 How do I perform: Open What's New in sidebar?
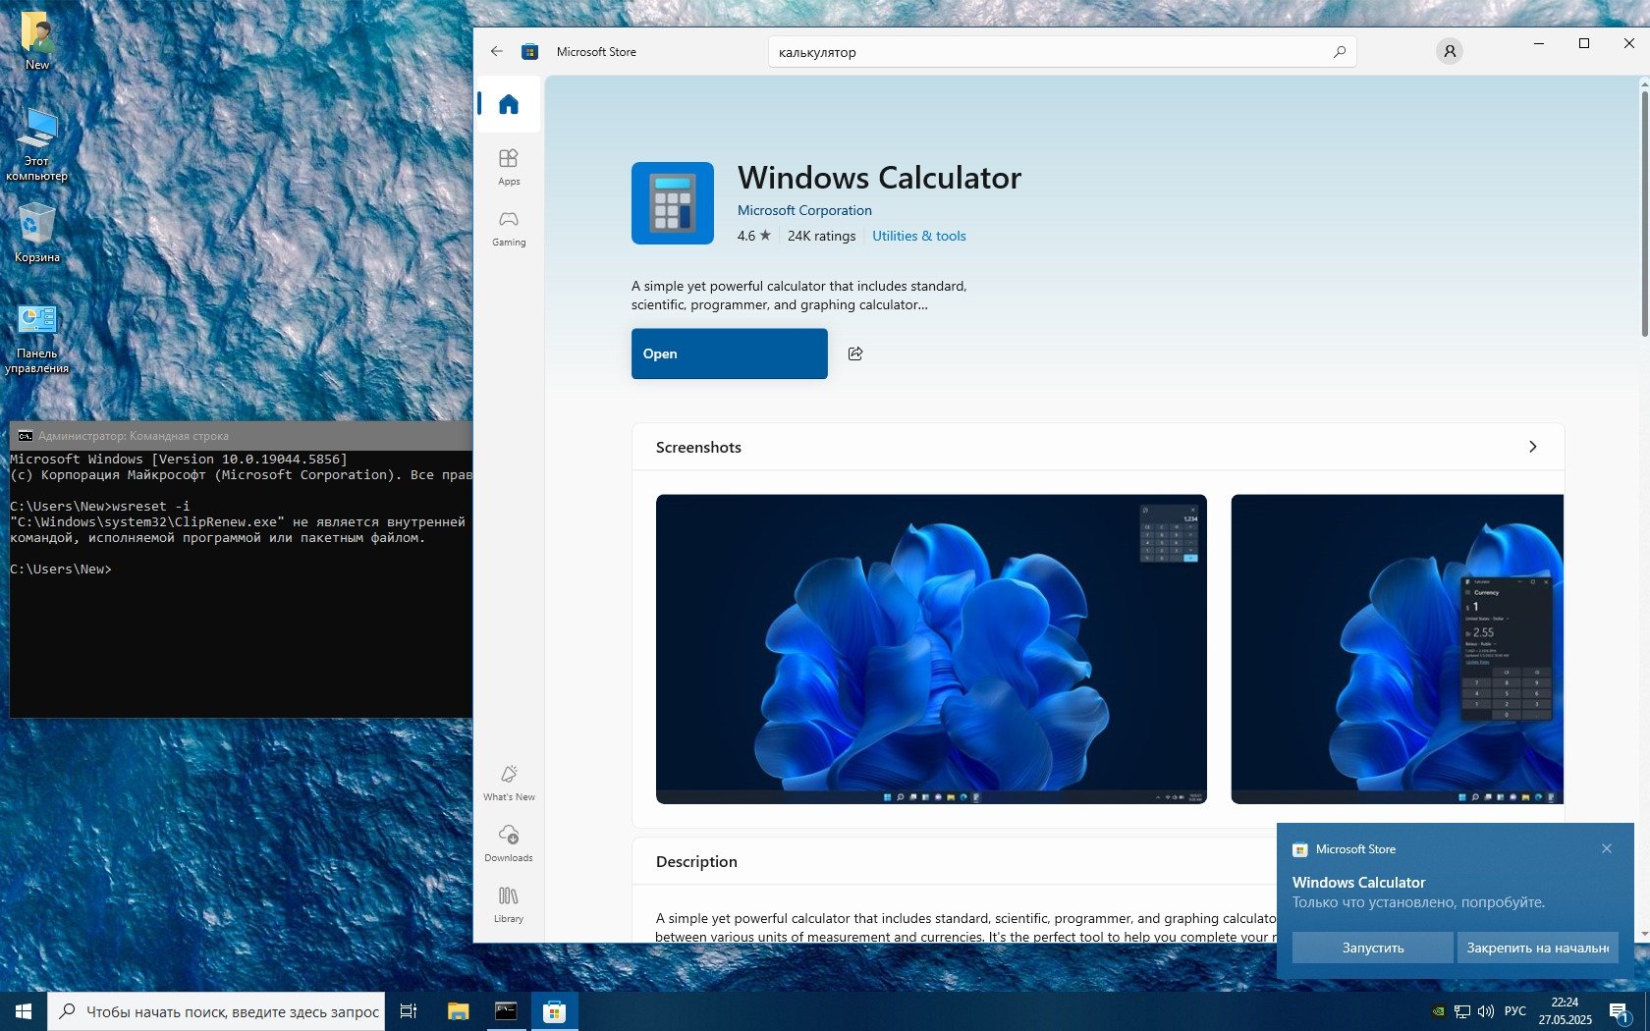point(508,783)
